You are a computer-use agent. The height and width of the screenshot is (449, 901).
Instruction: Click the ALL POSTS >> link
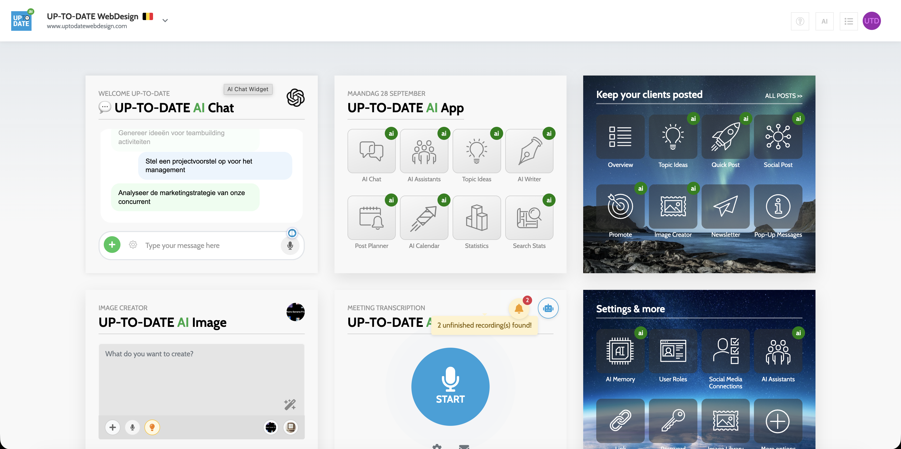pyautogui.click(x=783, y=96)
